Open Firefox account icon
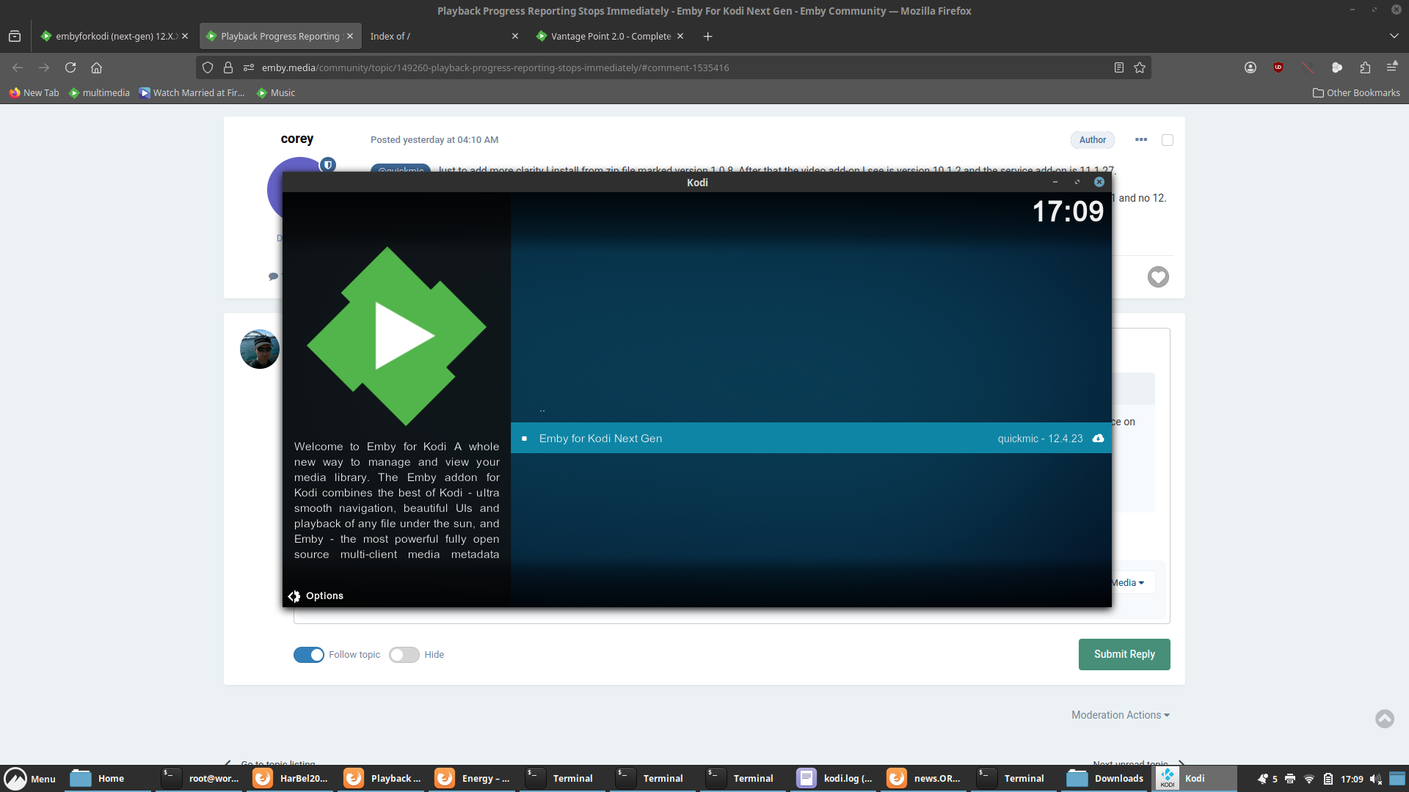The image size is (1409, 792). coord(1250,67)
